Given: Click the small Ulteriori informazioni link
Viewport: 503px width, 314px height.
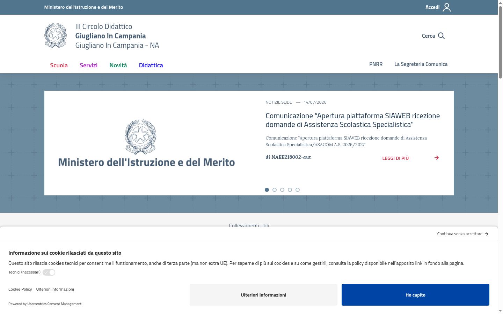Looking at the screenshot, I should [55, 289].
